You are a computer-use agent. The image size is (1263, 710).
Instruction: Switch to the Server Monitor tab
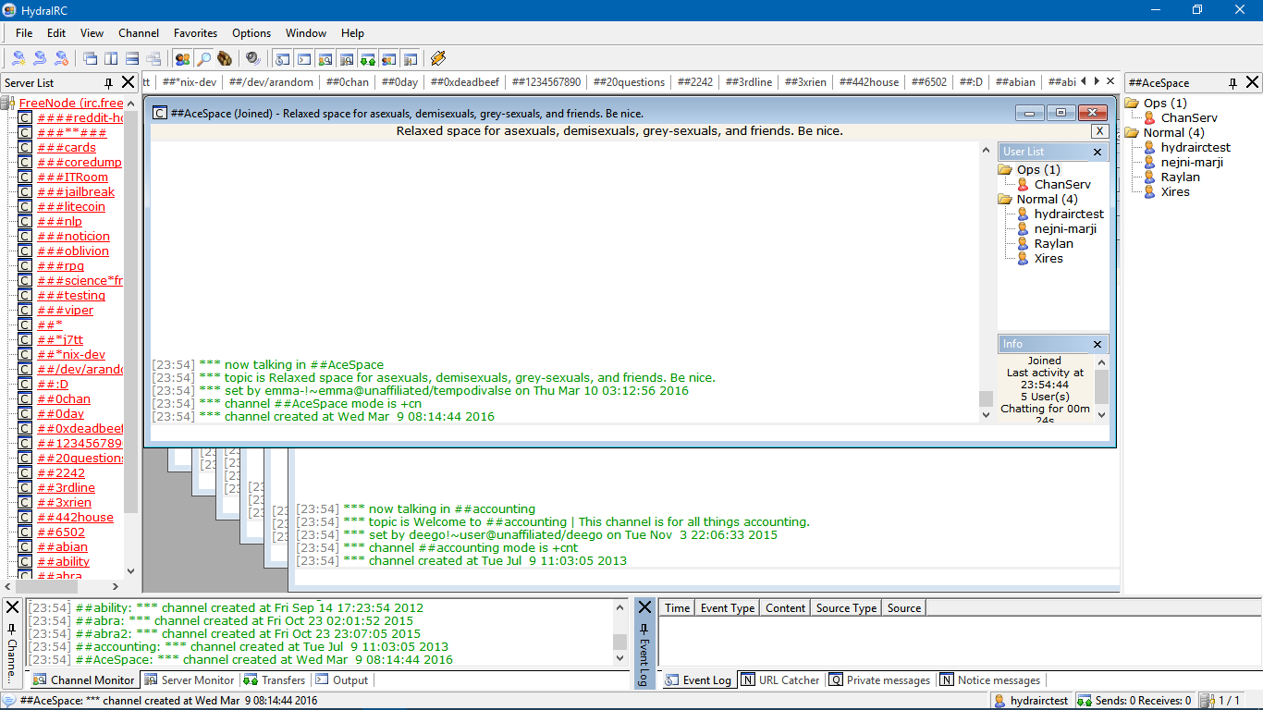tap(190, 680)
